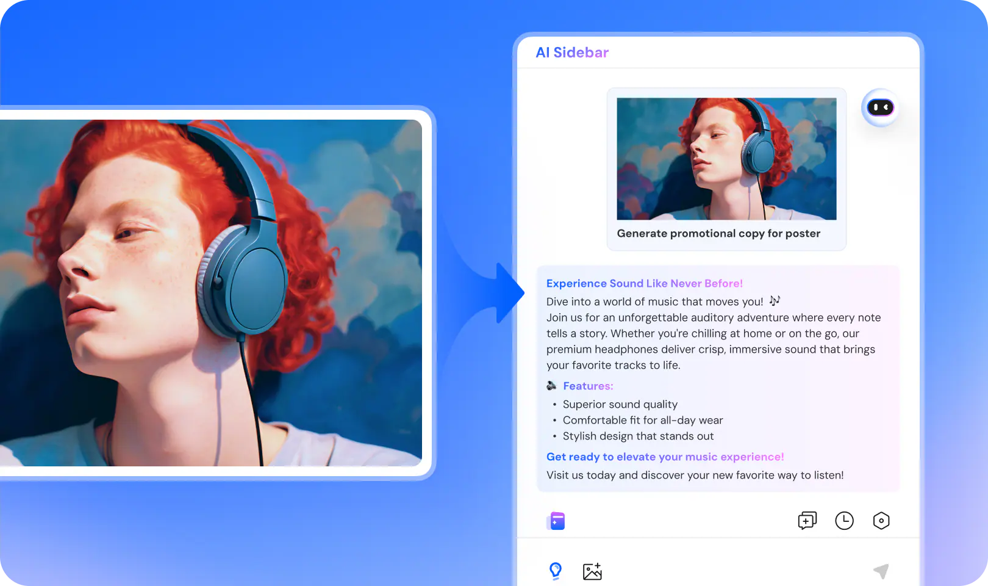The width and height of the screenshot is (988, 586).
Task: Open chat history clock icon
Action: click(x=844, y=521)
